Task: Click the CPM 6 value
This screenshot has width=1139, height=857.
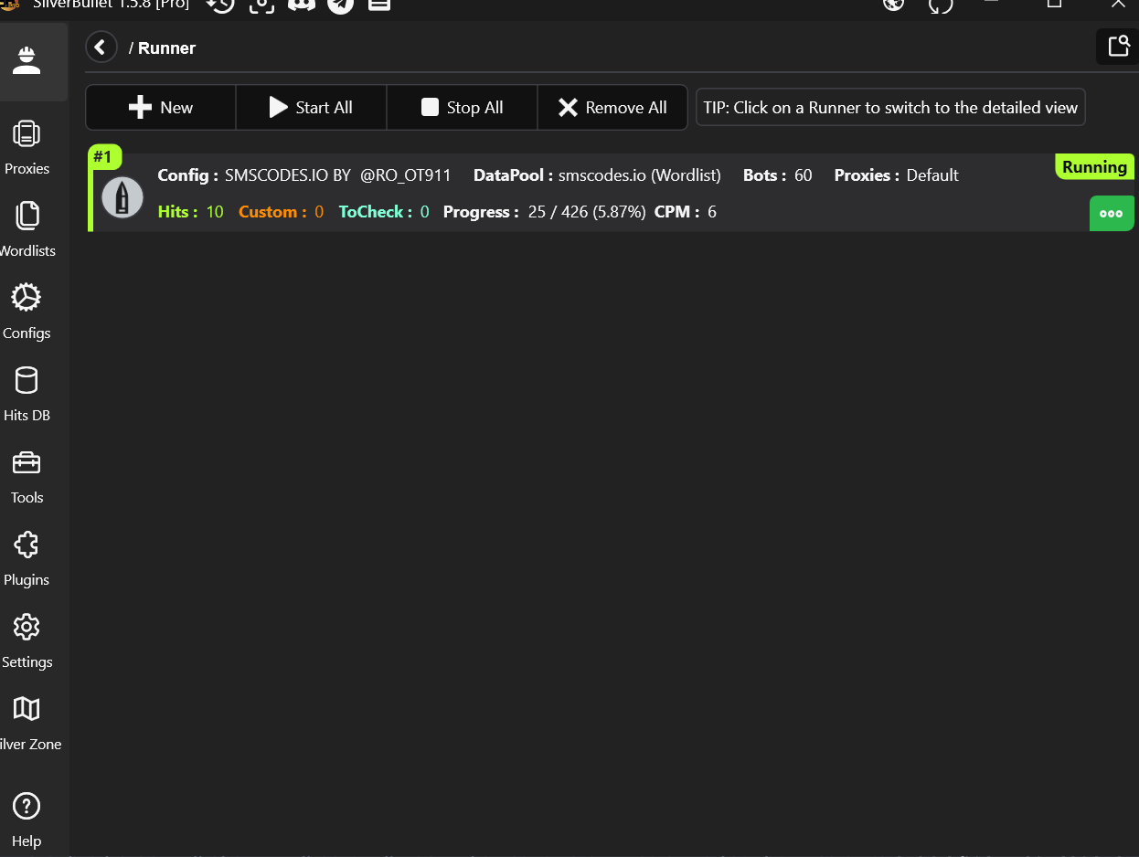Action: [686, 212]
